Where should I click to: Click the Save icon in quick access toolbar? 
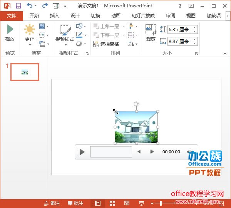18,6
